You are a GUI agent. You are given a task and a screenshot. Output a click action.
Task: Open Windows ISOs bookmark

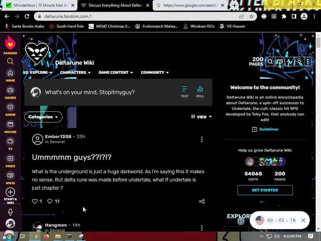pos(199,26)
